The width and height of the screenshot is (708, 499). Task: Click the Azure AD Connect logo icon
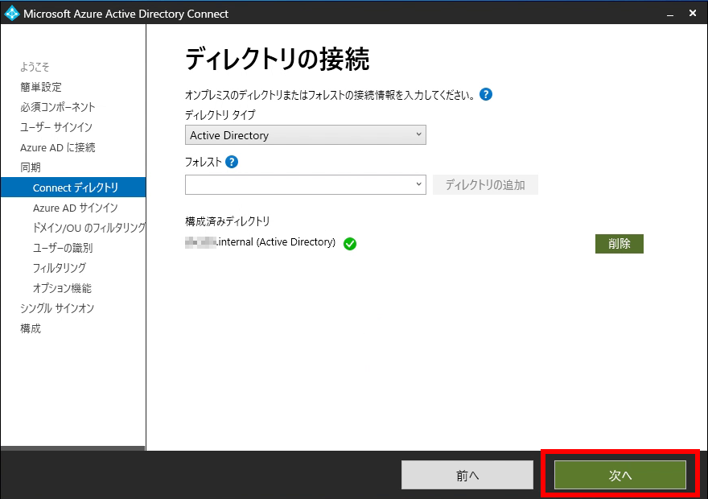point(11,13)
